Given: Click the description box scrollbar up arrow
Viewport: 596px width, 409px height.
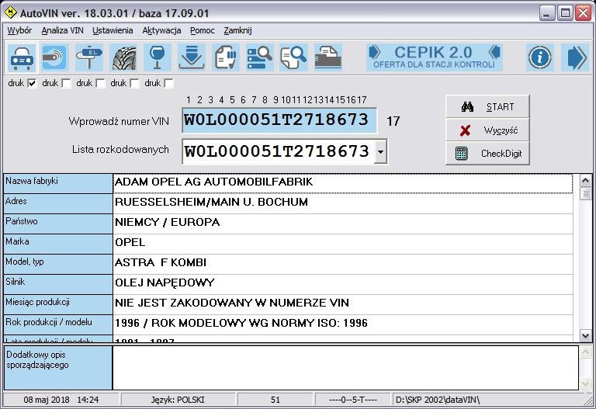Looking at the screenshot, I should (585, 352).
